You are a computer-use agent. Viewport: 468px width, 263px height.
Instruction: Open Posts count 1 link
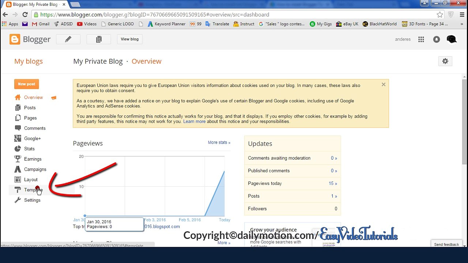click(x=334, y=196)
